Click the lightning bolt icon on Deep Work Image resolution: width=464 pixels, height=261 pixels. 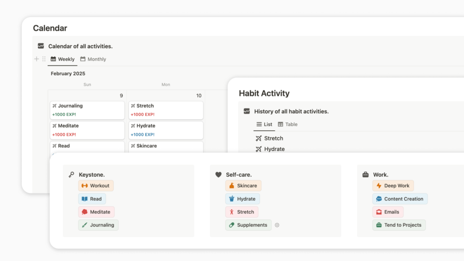pyautogui.click(x=379, y=186)
